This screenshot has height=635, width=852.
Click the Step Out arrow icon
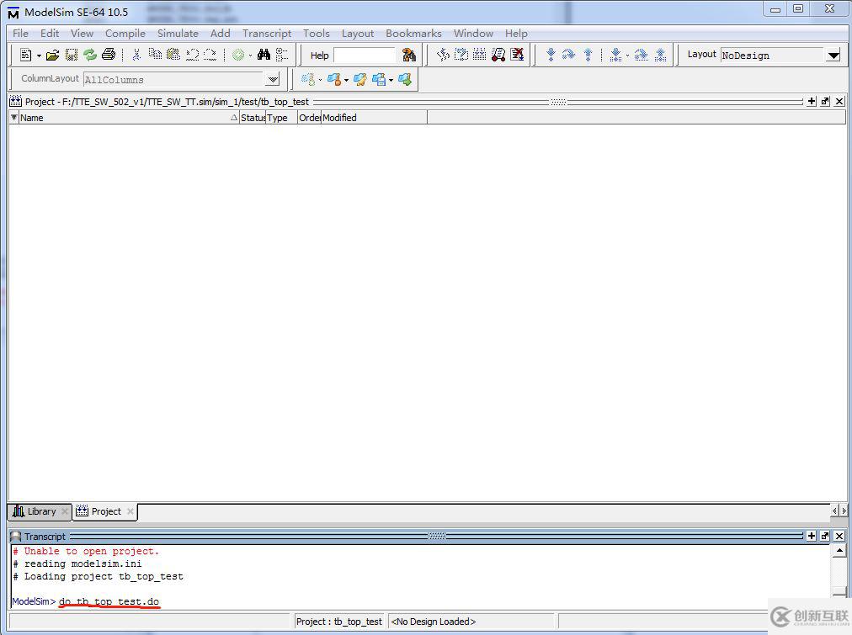(588, 55)
